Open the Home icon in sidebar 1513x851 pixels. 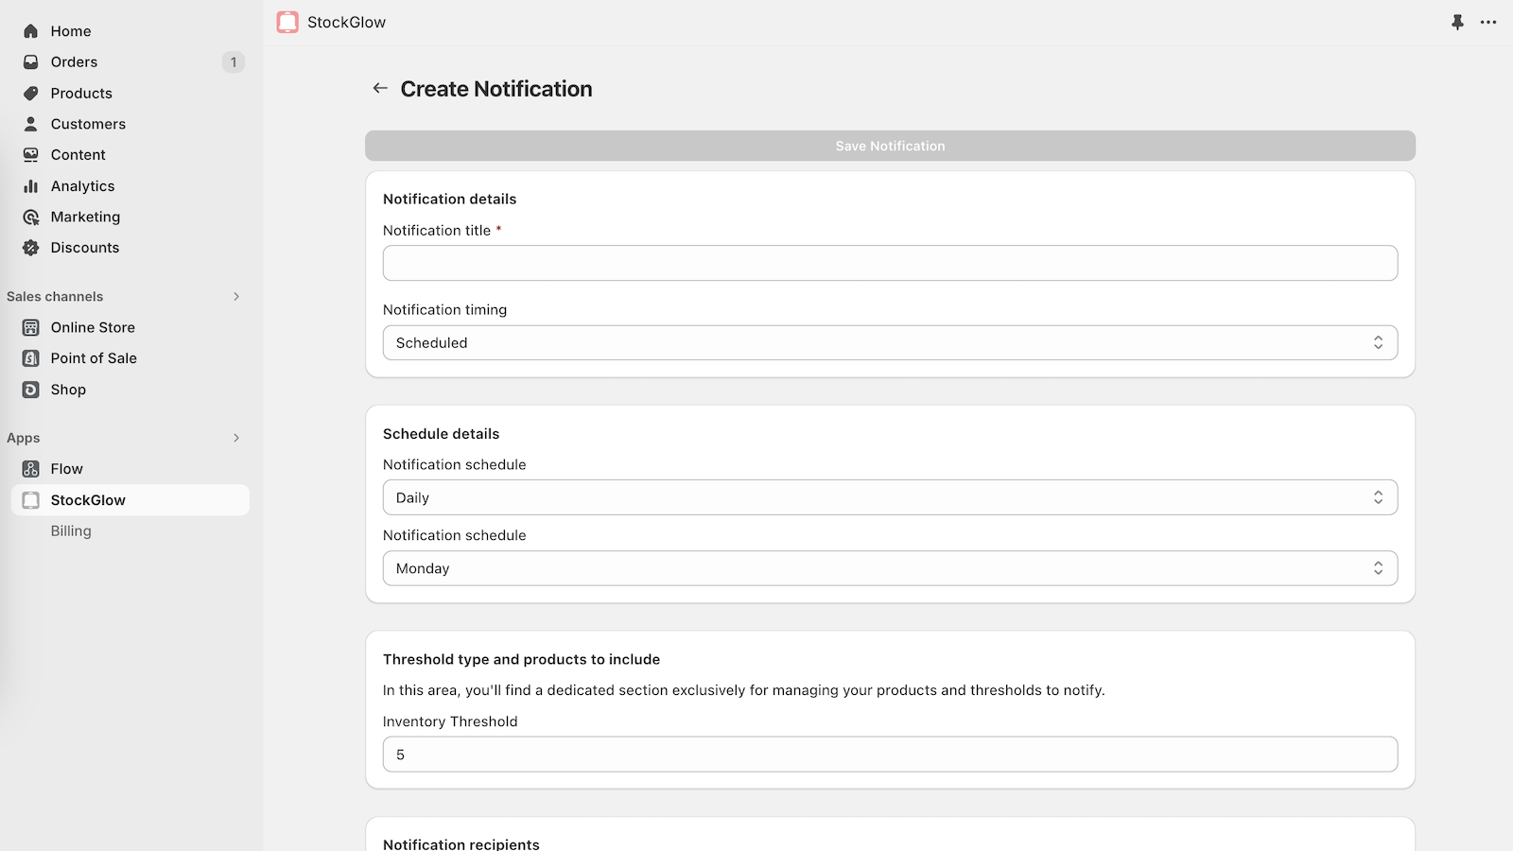pyautogui.click(x=31, y=30)
